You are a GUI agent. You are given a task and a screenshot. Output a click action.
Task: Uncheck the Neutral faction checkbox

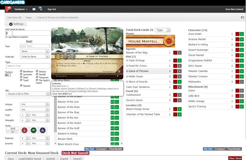point(21,85)
